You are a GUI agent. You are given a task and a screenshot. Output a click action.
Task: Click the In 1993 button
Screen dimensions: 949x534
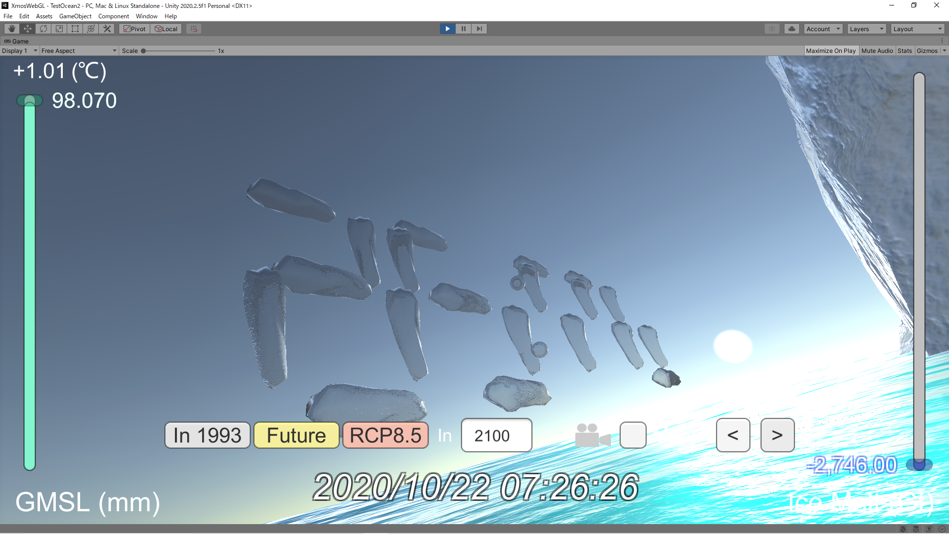[208, 436]
